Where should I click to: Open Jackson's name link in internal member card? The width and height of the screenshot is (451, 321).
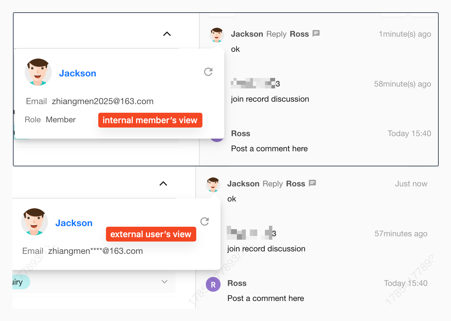click(78, 73)
